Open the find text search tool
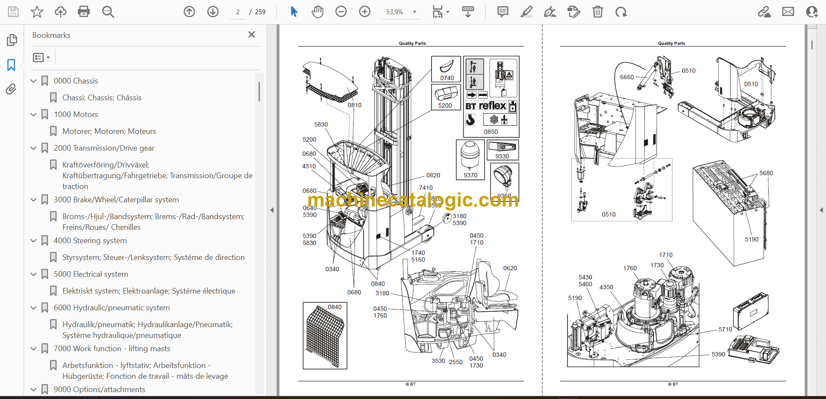 (108, 12)
